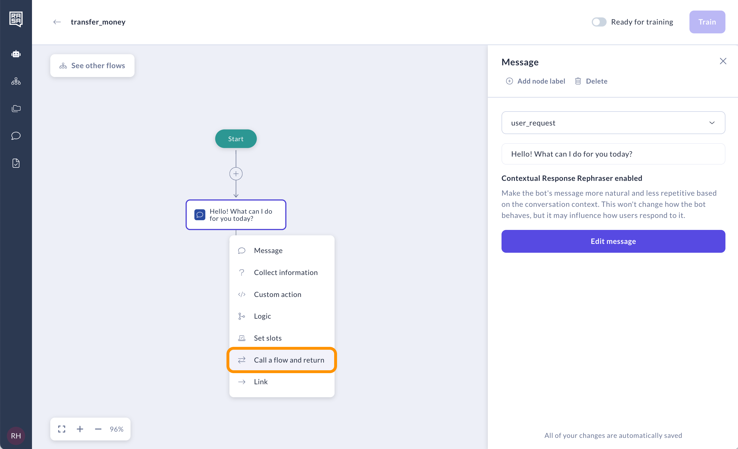Select Custom action menu entry
738x449 pixels.
click(277, 294)
